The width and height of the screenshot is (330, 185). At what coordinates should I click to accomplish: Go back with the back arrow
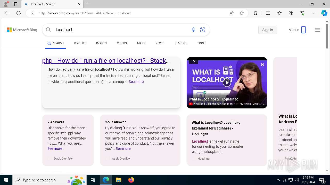7,13
